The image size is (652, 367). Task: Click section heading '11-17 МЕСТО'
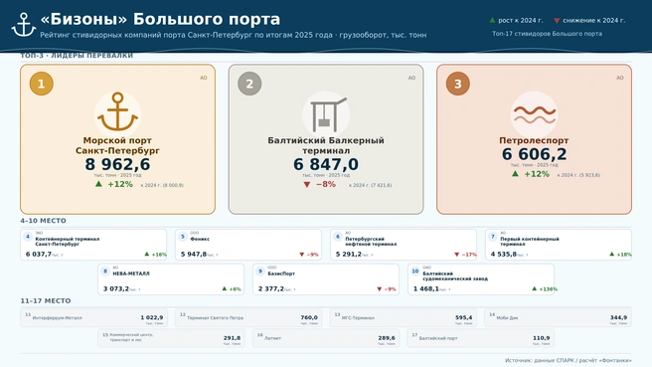[46, 300]
